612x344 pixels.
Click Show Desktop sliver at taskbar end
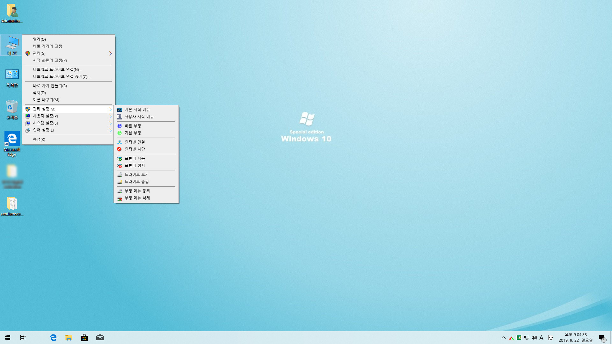click(x=611, y=338)
